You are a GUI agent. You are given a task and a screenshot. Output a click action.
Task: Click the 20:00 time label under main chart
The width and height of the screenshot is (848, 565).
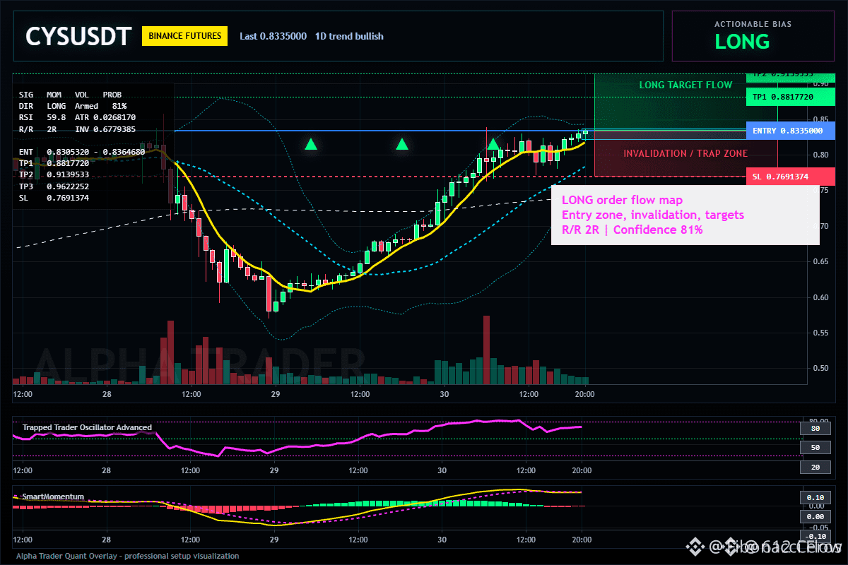[x=584, y=394]
